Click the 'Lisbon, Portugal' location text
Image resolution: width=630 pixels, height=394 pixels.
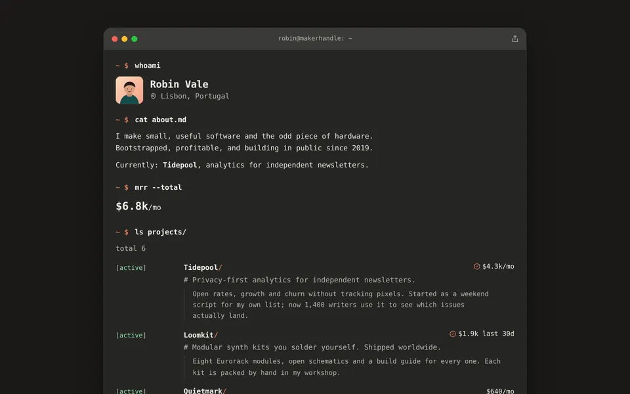tap(195, 96)
